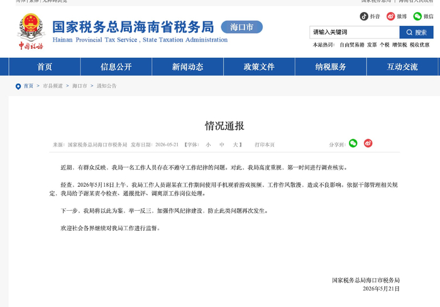The image size is (440, 307).
Task: Click the national emblem tax logo
Action: pos(31,31)
